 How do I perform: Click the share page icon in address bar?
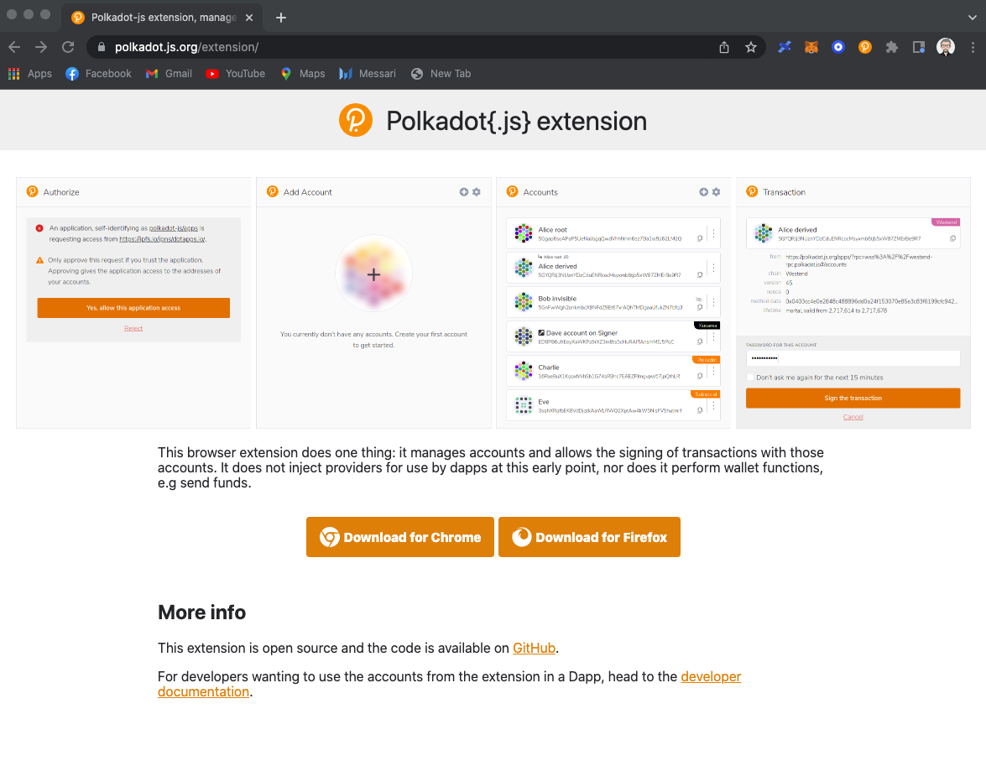pyautogui.click(x=724, y=47)
